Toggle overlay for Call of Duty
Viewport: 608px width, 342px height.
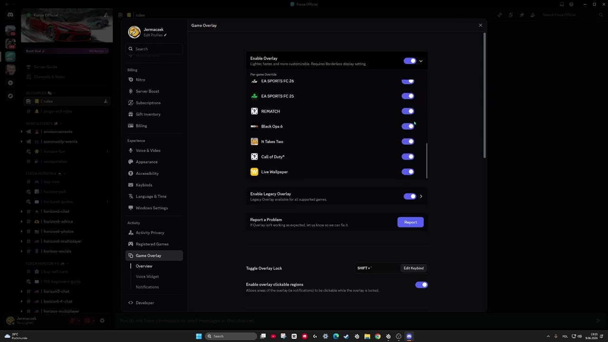[x=408, y=157]
